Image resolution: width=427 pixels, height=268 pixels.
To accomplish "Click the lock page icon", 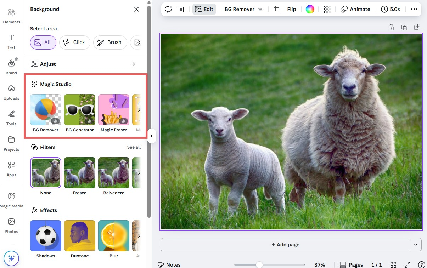I will pos(391,27).
